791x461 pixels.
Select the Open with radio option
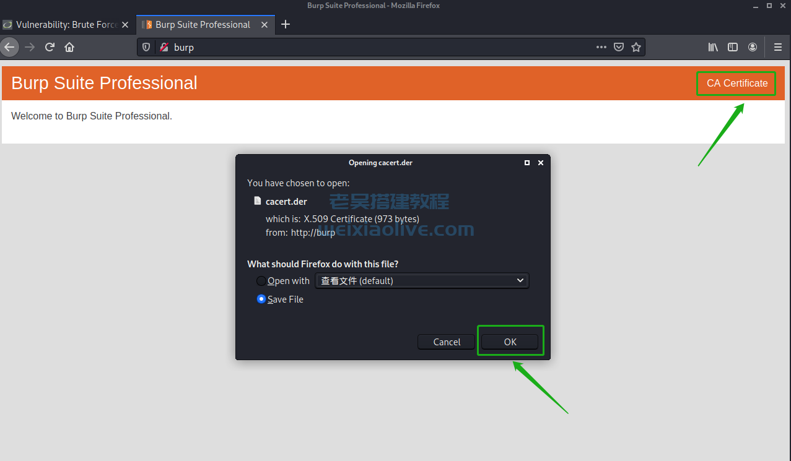[261, 281]
